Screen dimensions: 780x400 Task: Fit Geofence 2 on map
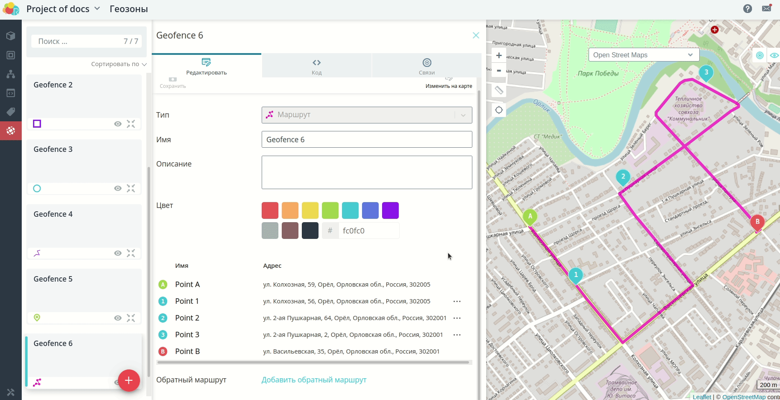[x=131, y=124]
